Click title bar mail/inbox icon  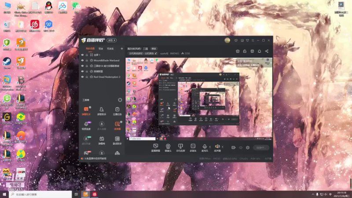pos(242,40)
